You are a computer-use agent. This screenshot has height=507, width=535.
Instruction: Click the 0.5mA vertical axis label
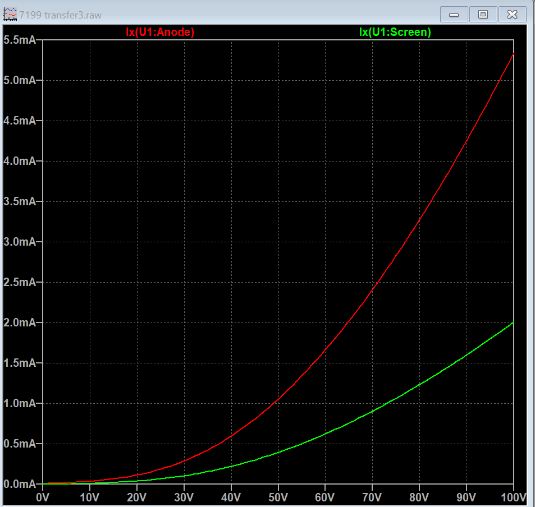[20, 444]
